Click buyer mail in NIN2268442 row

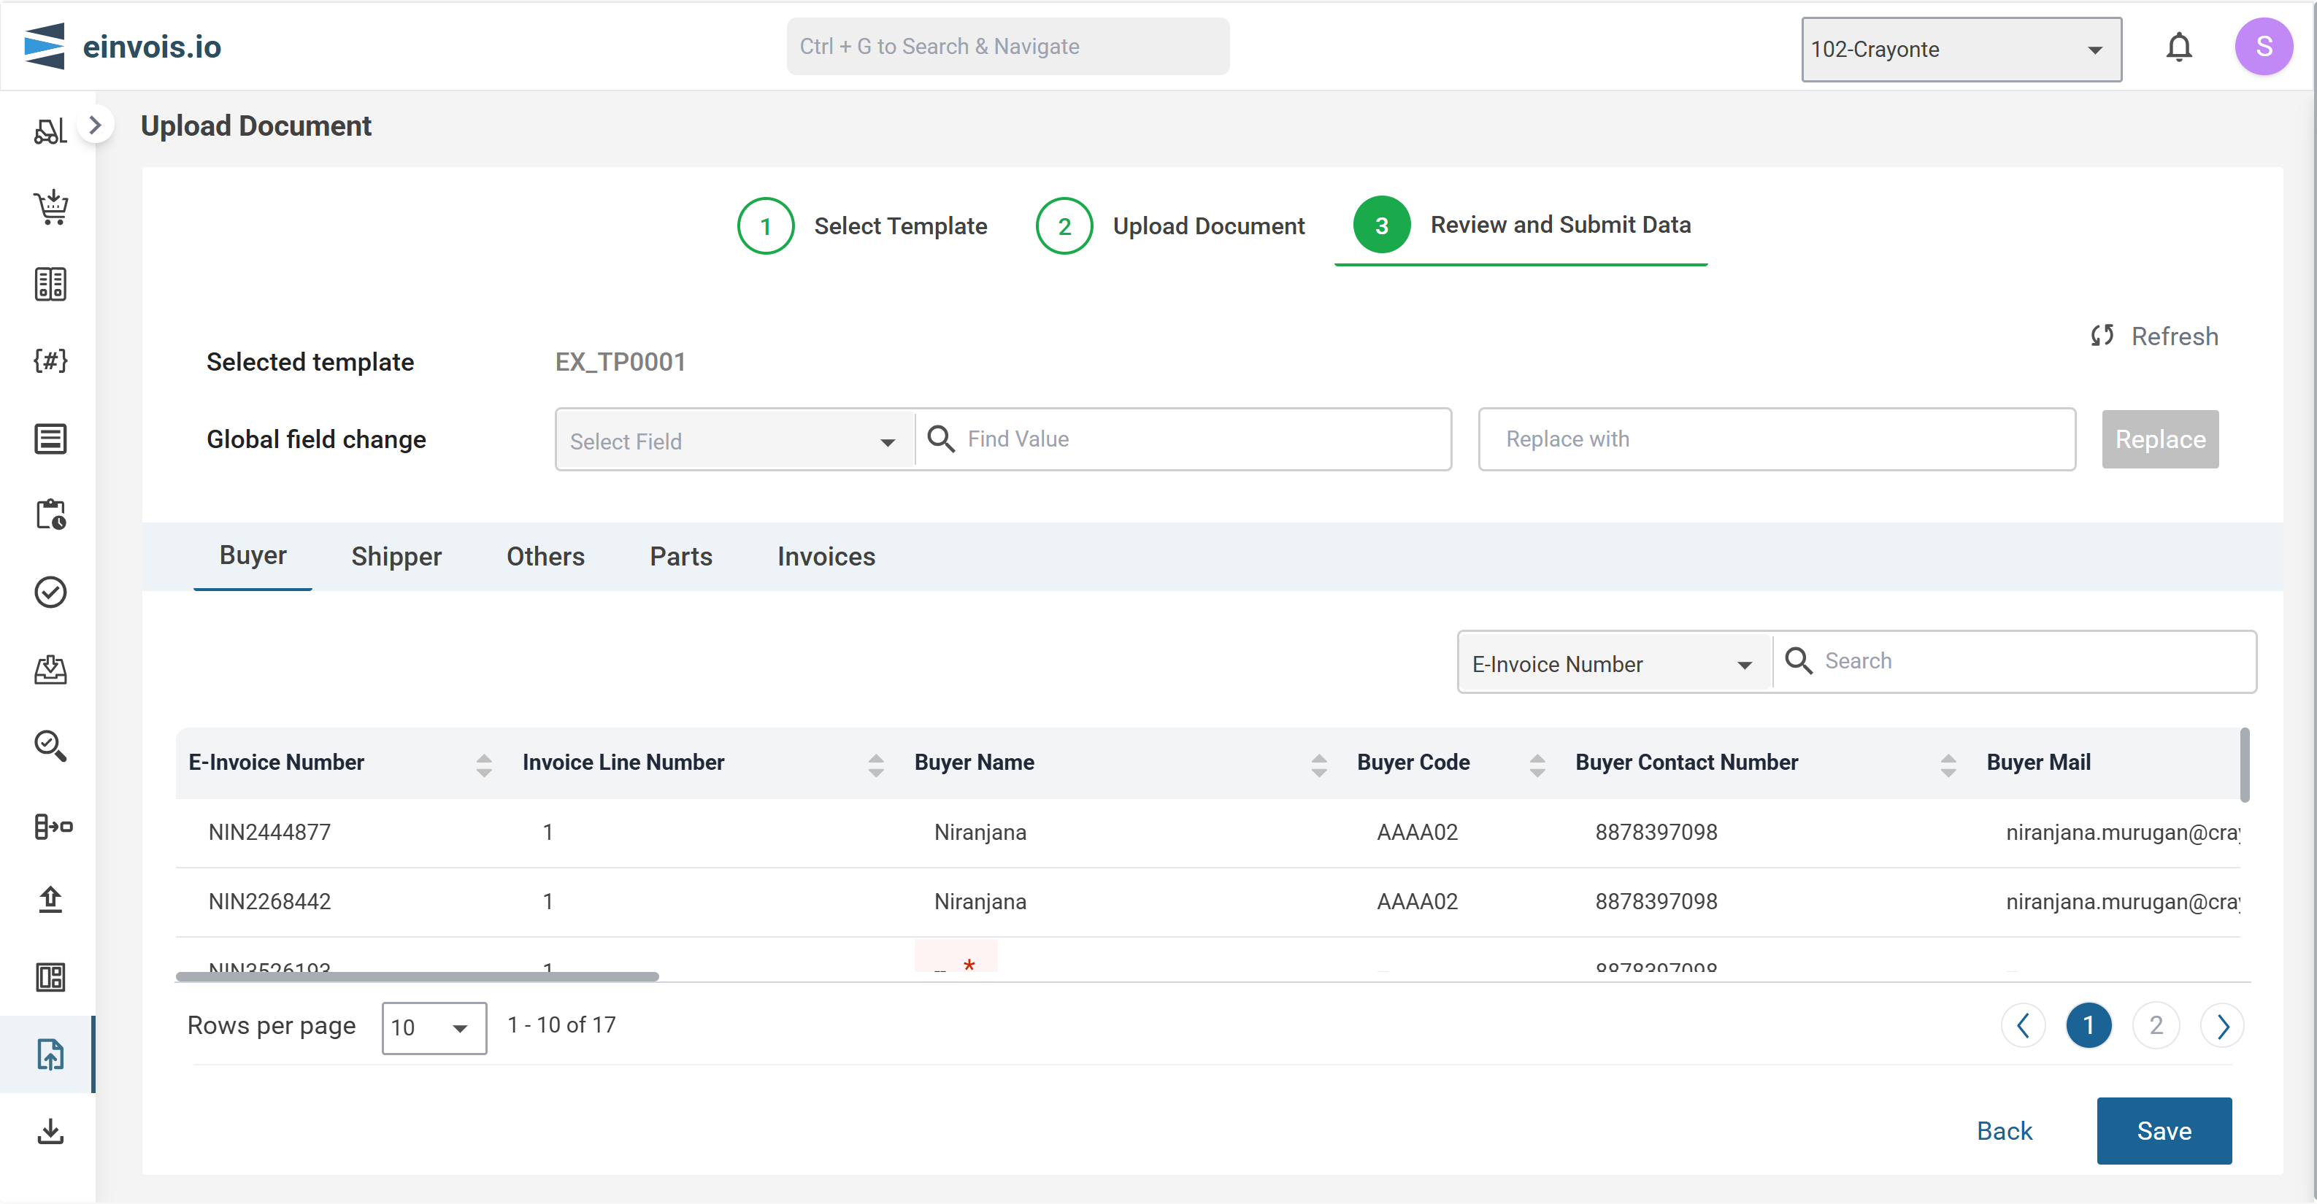click(2123, 901)
